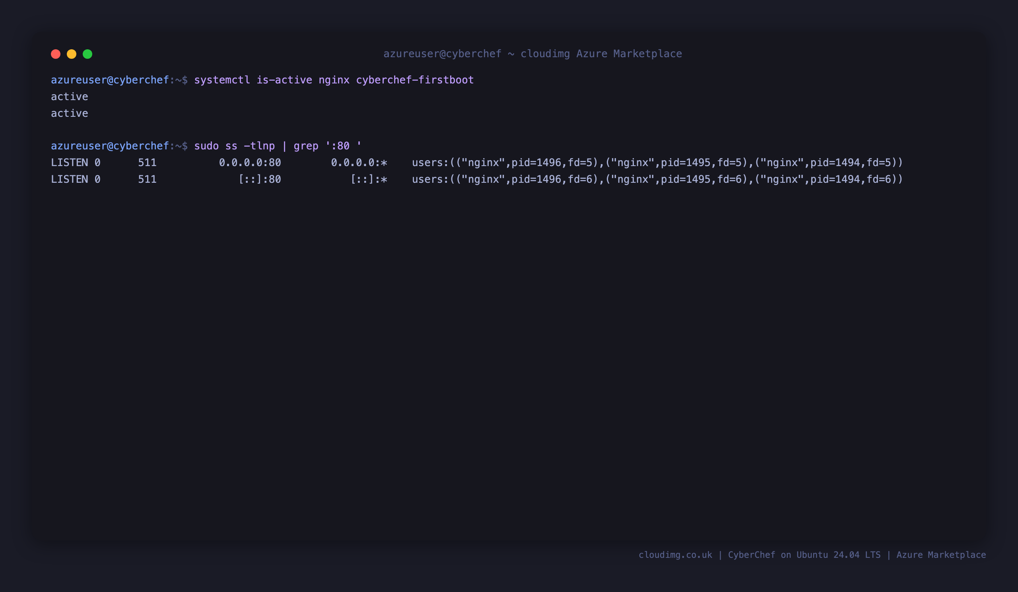Click pid=1495,fd=6 in the users list
The height and width of the screenshot is (592, 1018).
tap(701, 179)
